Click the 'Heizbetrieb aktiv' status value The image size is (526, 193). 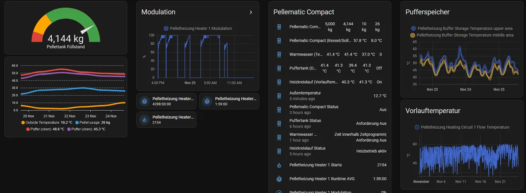click(x=371, y=151)
